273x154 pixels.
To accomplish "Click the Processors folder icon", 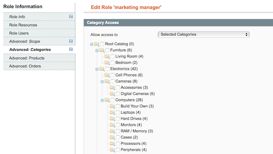I will pos(112,144).
